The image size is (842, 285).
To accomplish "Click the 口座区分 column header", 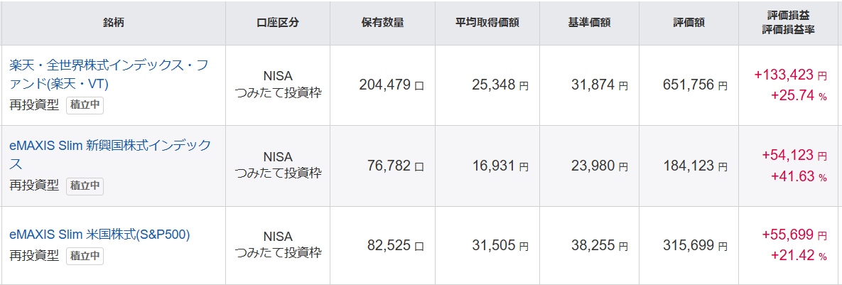I will [278, 23].
